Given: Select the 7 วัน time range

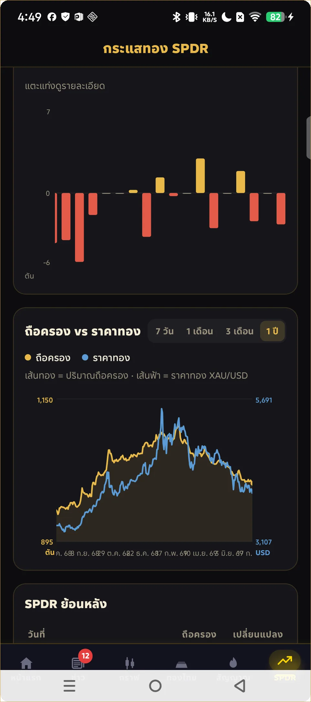Looking at the screenshot, I should click(x=165, y=331).
